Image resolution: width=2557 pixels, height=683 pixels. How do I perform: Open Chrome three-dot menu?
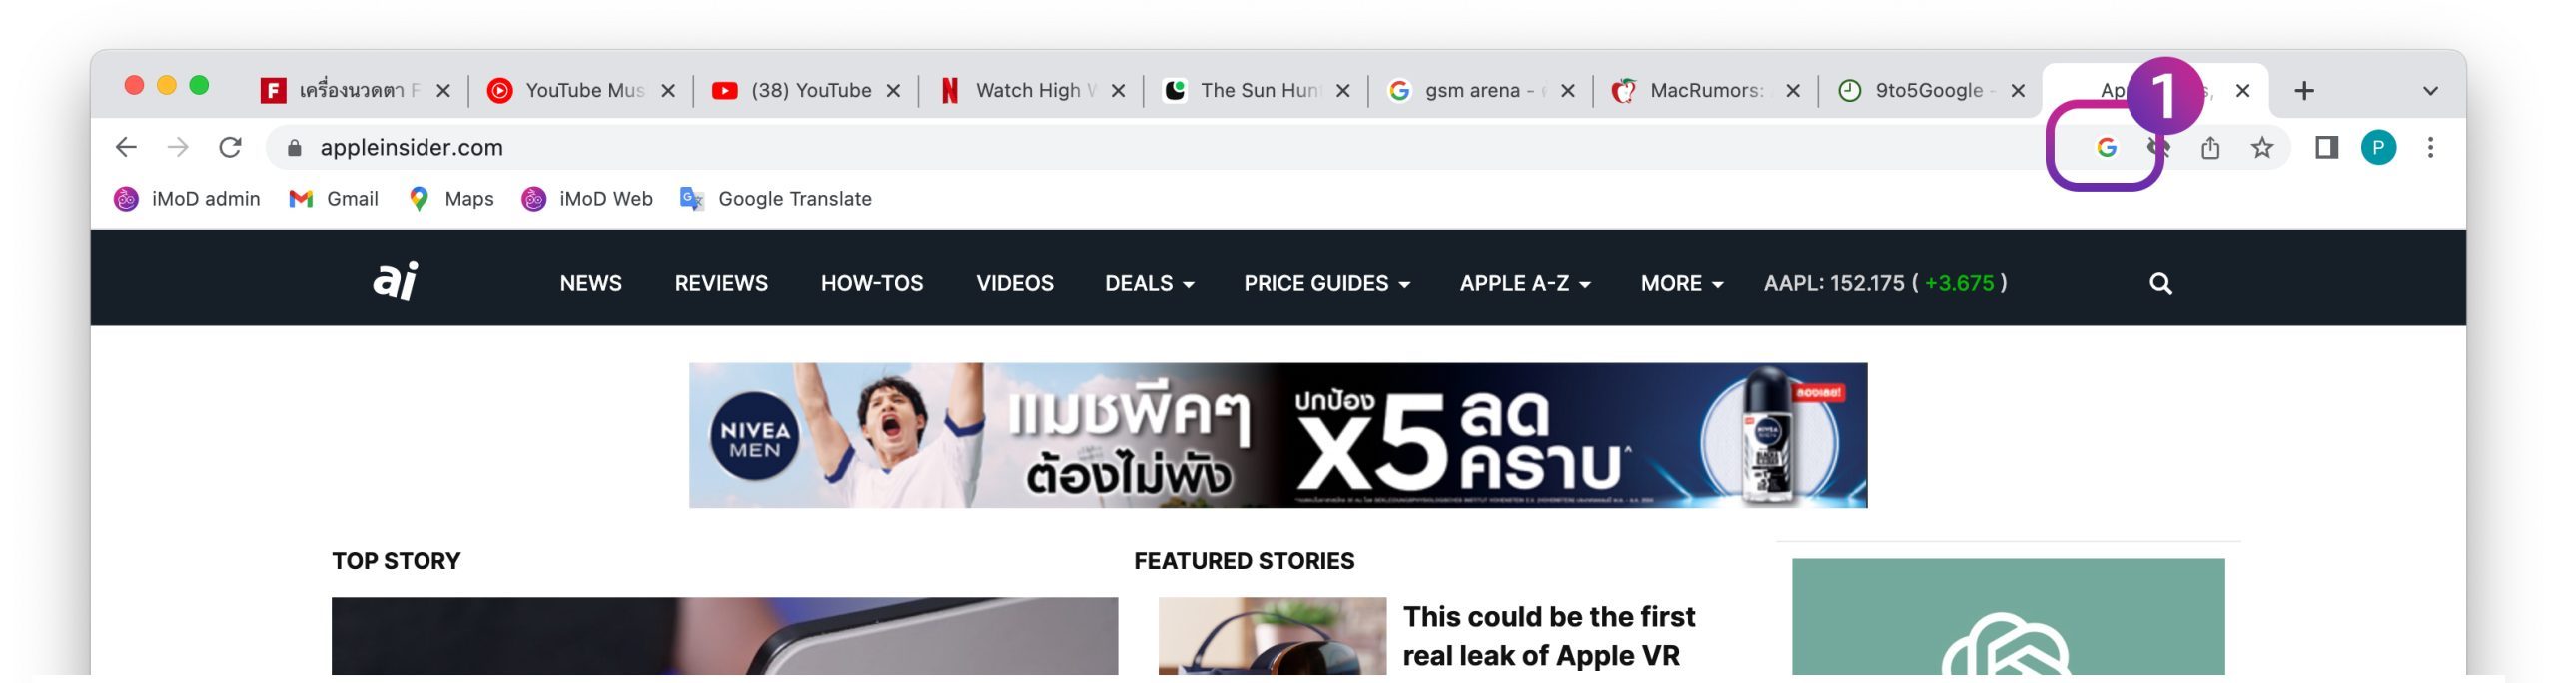click(x=2430, y=148)
